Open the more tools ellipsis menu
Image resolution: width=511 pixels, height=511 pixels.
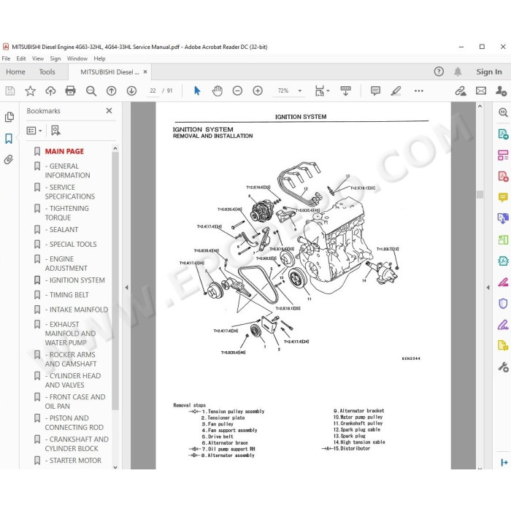tap(419, 91)
